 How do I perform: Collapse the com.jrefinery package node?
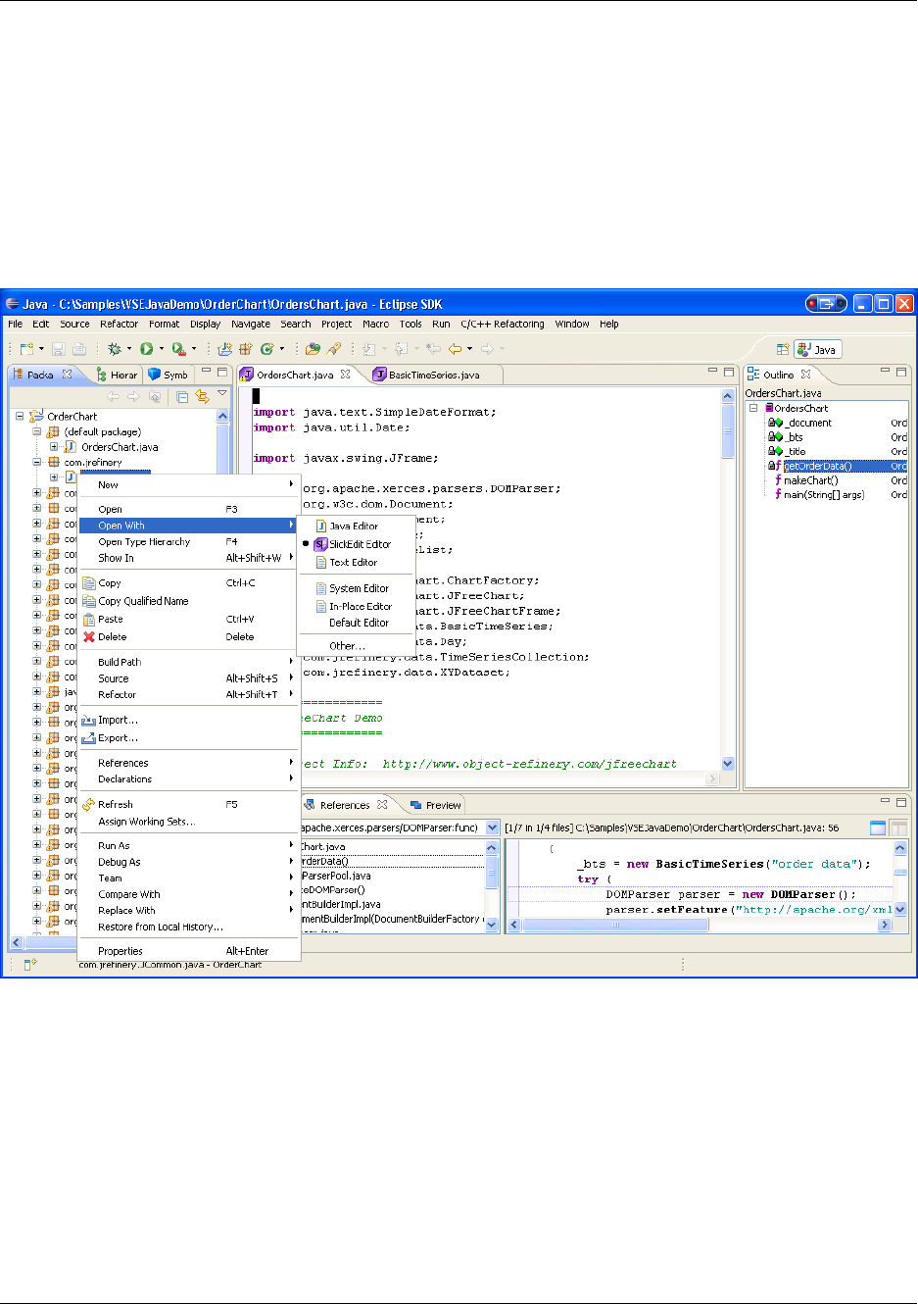point(36,462)
